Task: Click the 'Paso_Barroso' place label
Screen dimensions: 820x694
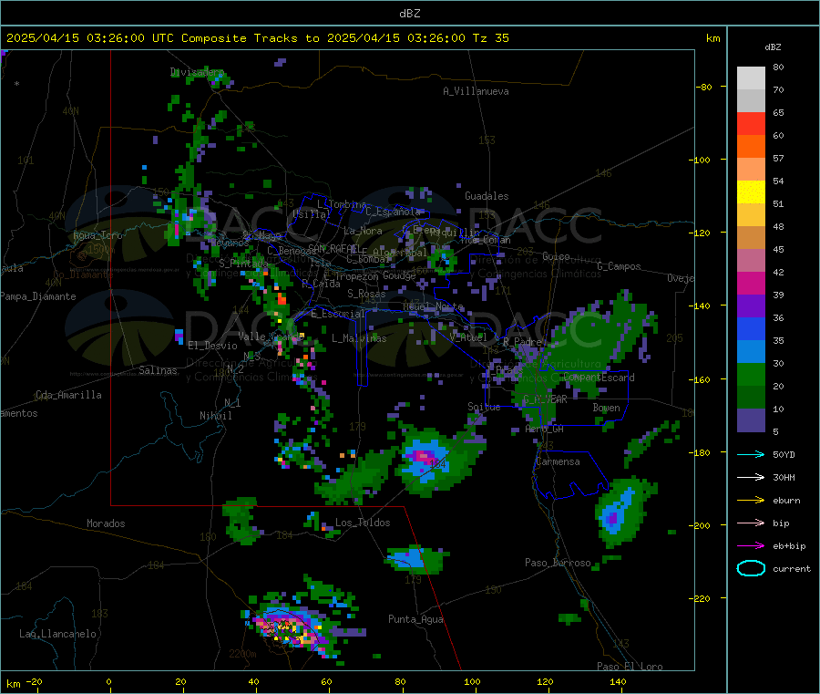Action: [558, 563]
